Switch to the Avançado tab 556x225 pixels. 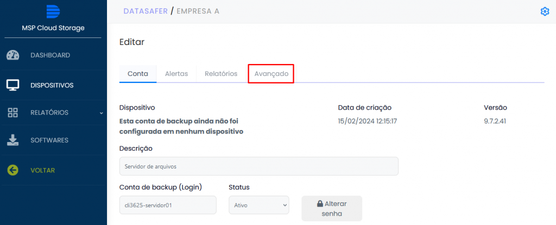click(x=271, y=74)
